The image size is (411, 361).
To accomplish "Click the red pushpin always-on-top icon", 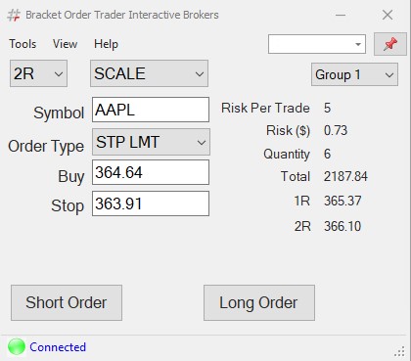I will click(390, 44).
